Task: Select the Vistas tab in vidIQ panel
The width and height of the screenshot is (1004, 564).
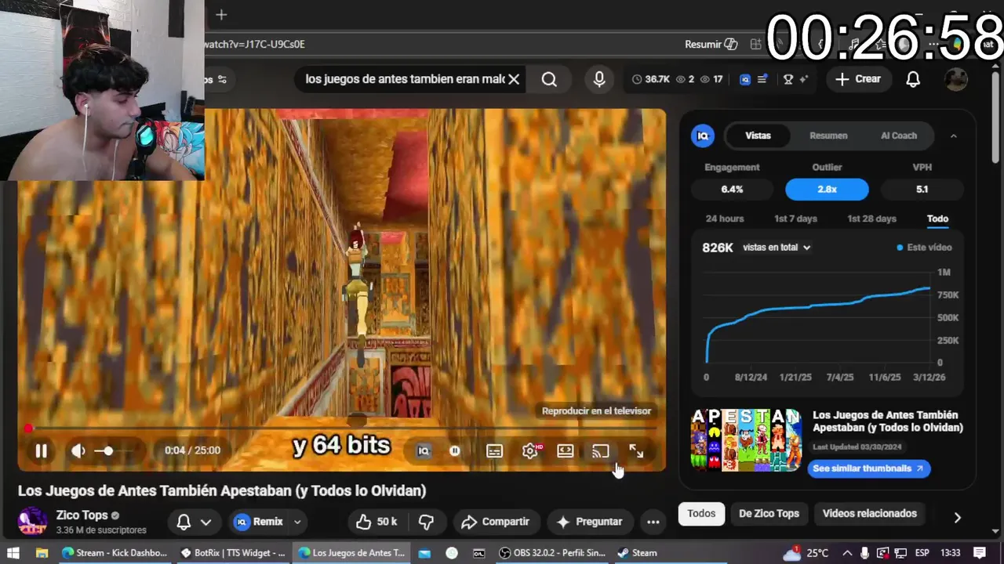Action: [758, 136]
